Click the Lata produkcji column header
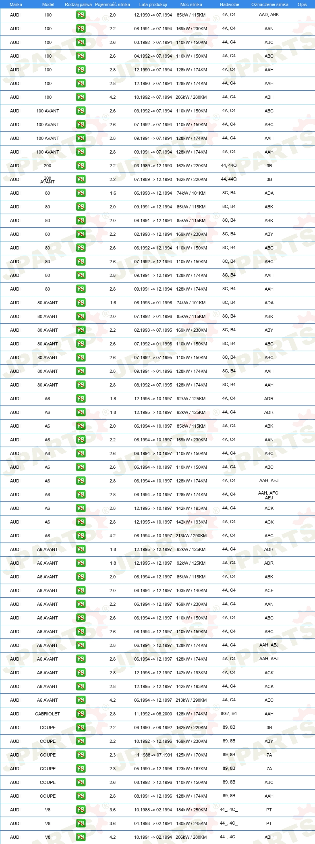The image size is (315, 844). coord(153,4)
